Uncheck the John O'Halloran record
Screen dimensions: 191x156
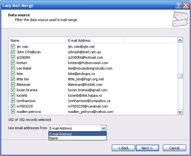pyautogui.click(x=13, y=52)
